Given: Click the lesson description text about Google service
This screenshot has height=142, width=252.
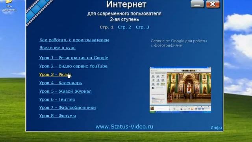Looking at the screenshot, I should [x=179, y=43].
